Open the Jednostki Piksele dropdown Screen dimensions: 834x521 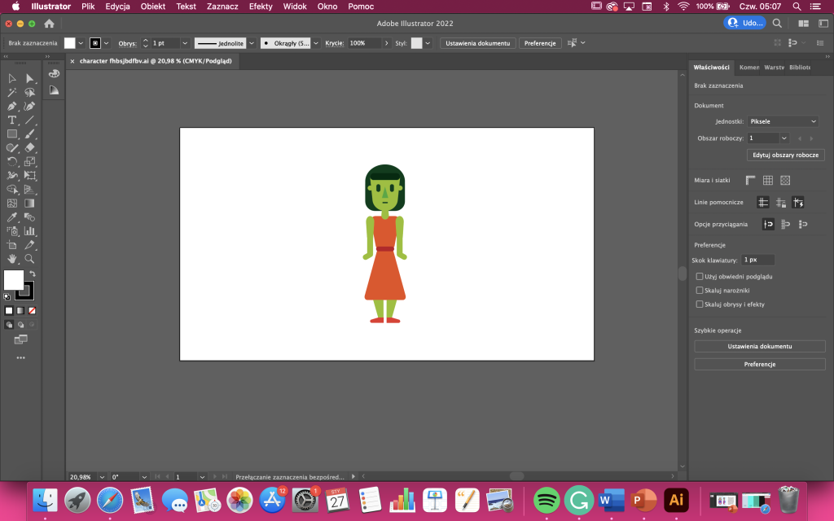click(783, 121)
